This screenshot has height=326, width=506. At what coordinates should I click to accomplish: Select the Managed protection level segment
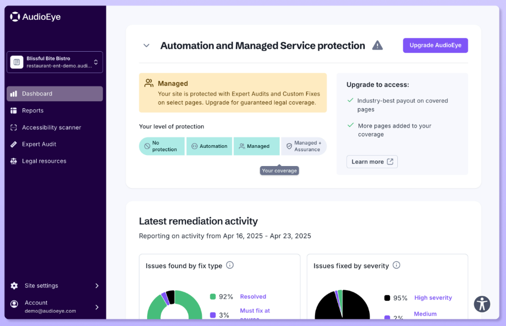coord(256,146)
